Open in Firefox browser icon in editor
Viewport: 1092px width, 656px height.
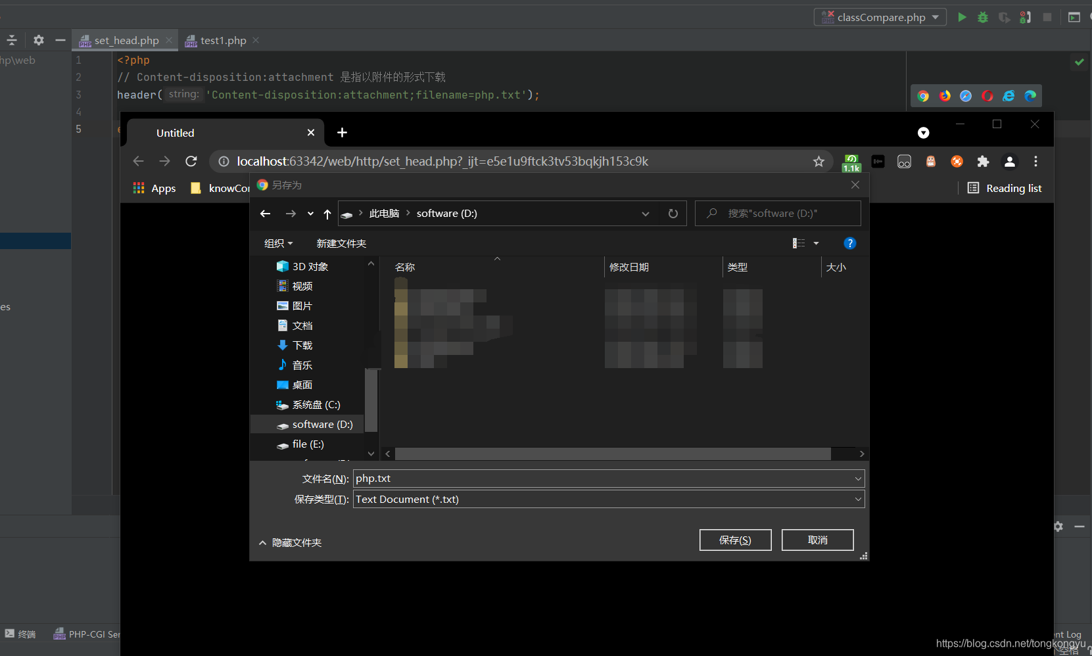point(945,96)
